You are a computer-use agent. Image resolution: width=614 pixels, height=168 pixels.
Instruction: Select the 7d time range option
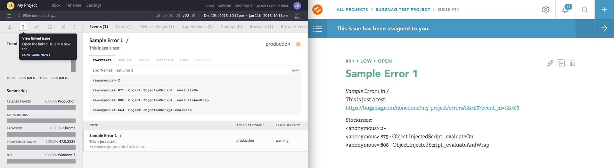coord(178,15)
